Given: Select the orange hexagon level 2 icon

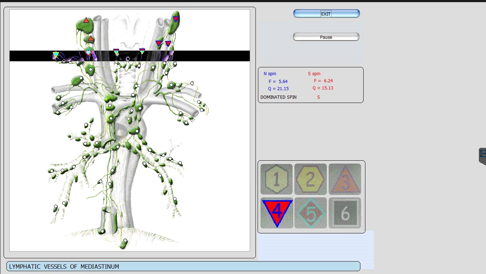Looking at the screenshot, I should tap(310, 179).
